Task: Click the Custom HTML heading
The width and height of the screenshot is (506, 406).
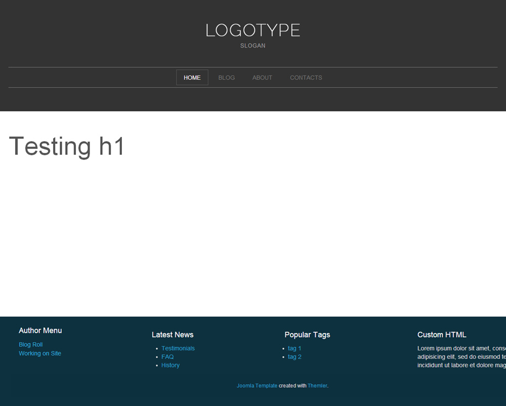Action: [442, 335]
